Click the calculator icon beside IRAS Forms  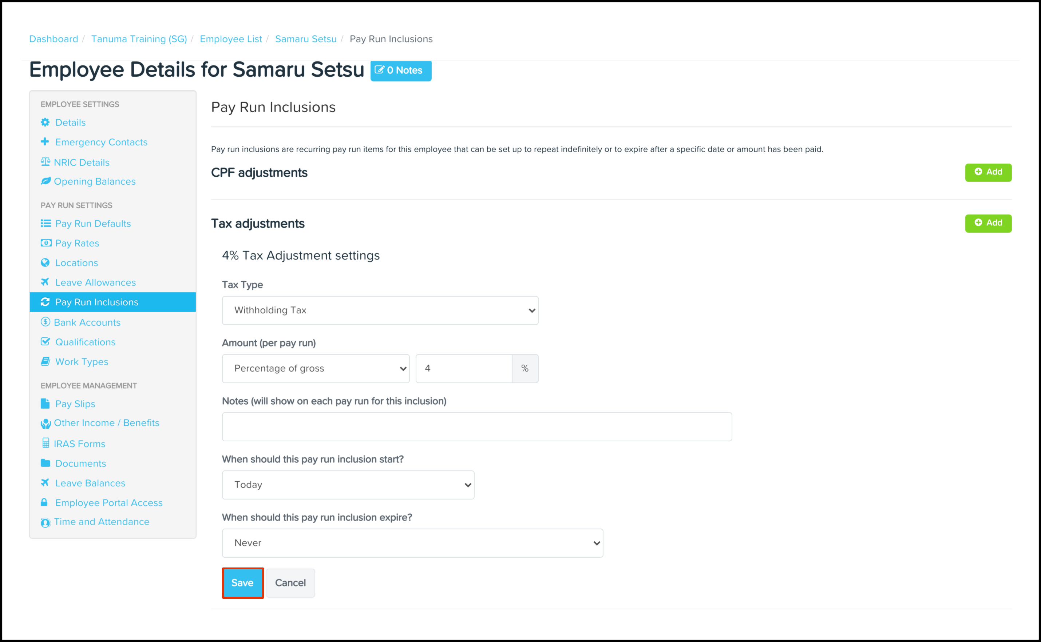coord(45,443)
